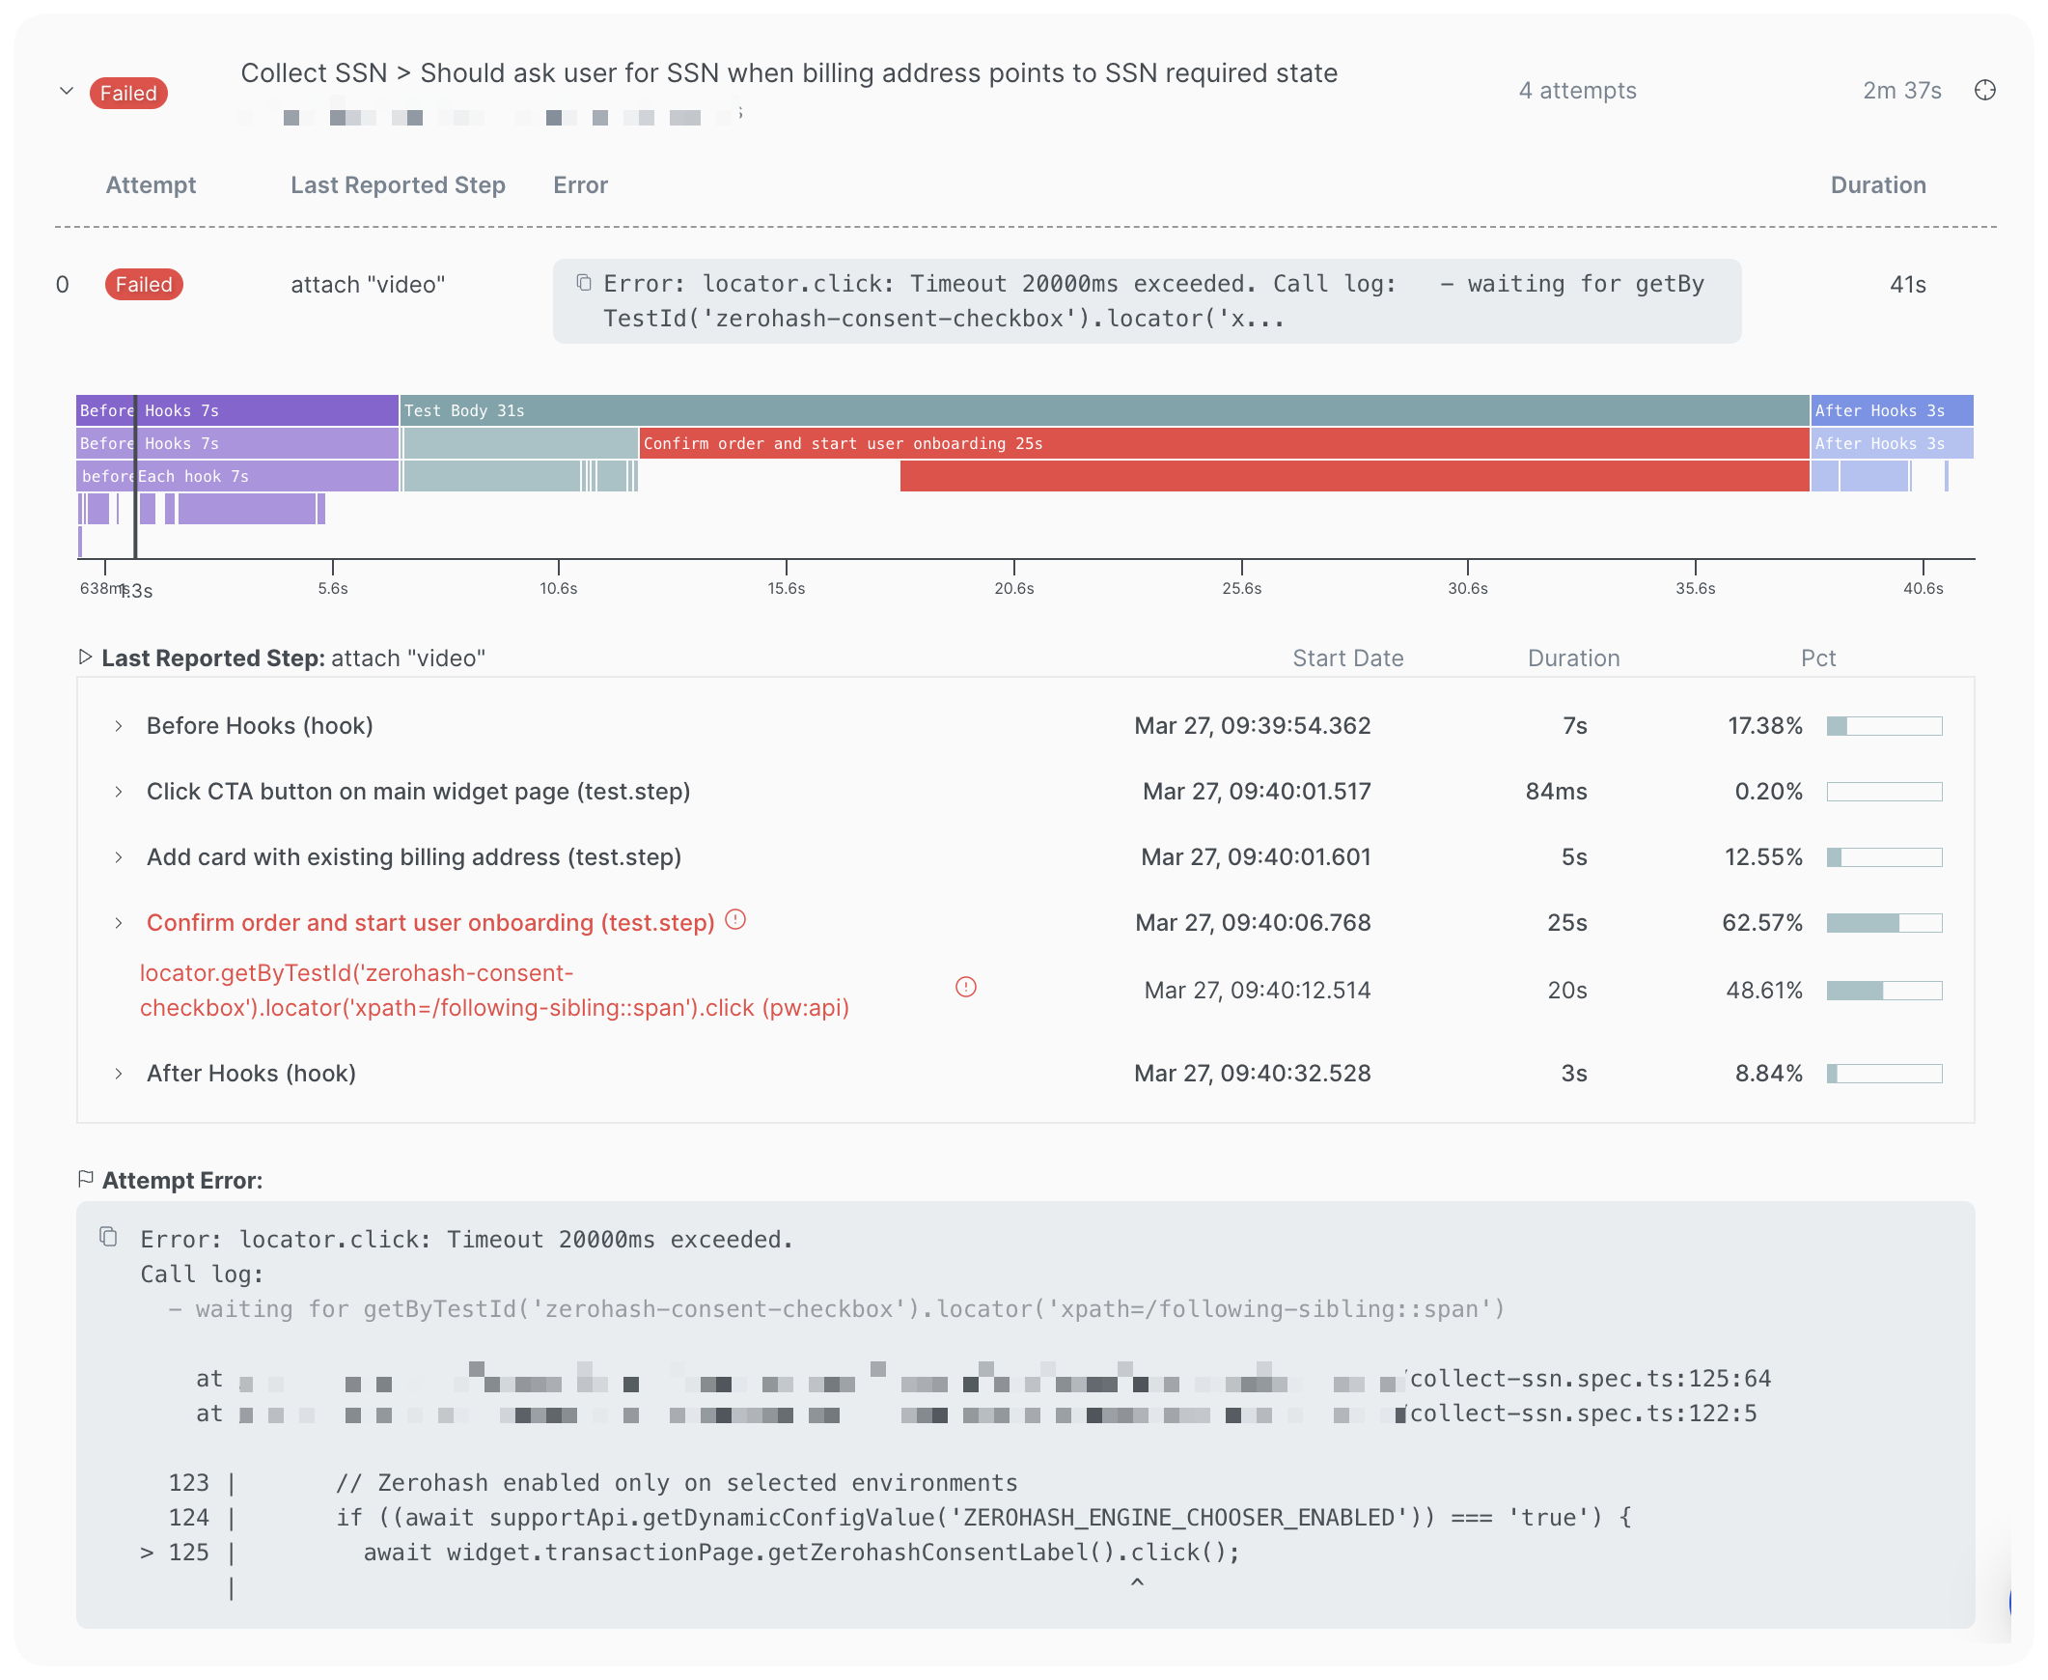Expand the After Hooks (hook) step
This screenshot has width=2048, height=1680.
click(118, 1074)
